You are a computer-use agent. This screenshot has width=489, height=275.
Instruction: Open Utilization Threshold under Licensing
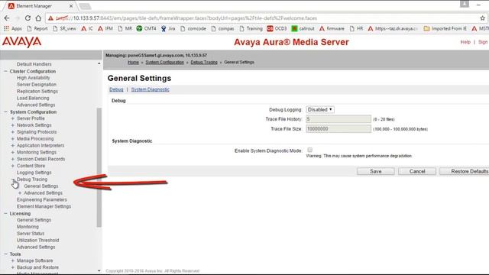click(x=37, y=240)
